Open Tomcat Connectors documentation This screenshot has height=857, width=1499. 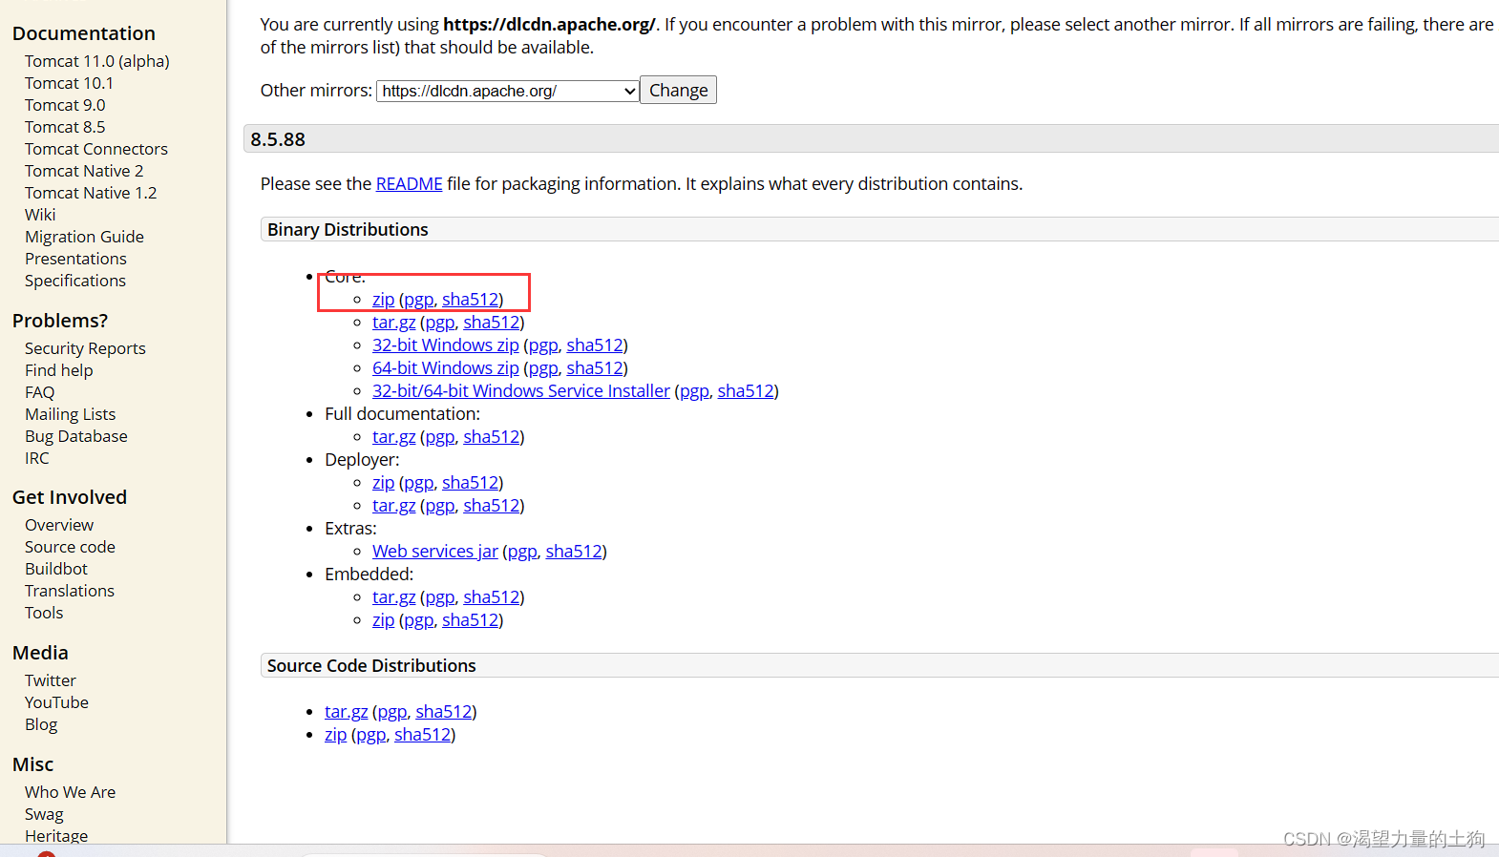click(x=96, y=149)
